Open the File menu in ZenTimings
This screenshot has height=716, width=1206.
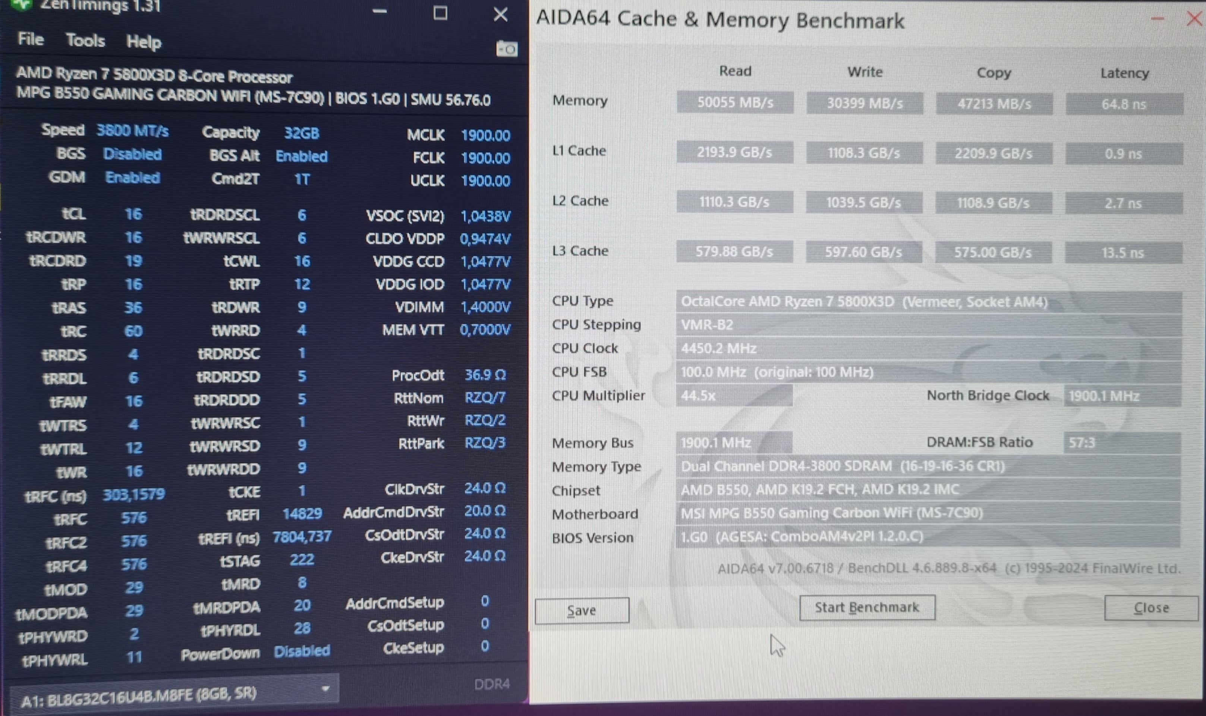31,39
